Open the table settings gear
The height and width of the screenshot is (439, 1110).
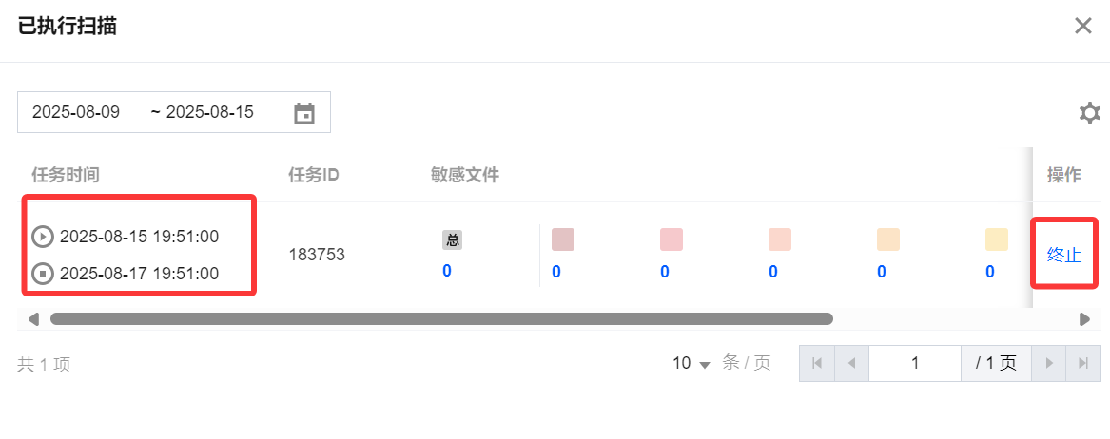[x=1089, y=114]
